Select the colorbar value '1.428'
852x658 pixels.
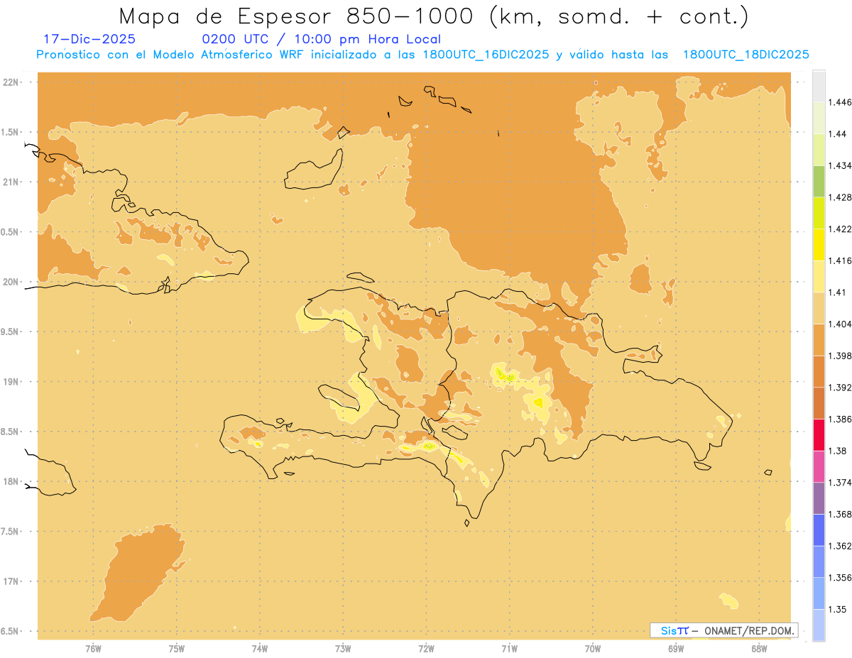click(840, 197)
